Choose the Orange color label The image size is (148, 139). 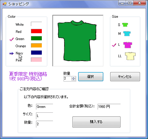pos(21,46)
